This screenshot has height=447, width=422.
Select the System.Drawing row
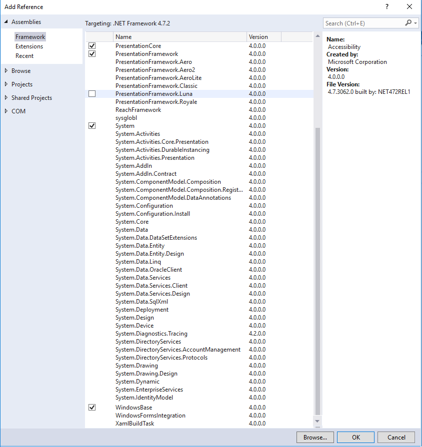click(199, 365)
